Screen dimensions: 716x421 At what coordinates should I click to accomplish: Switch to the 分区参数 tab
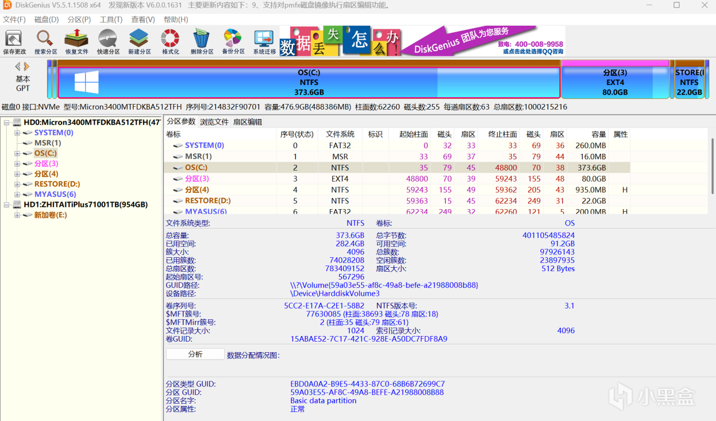[181, 121]
